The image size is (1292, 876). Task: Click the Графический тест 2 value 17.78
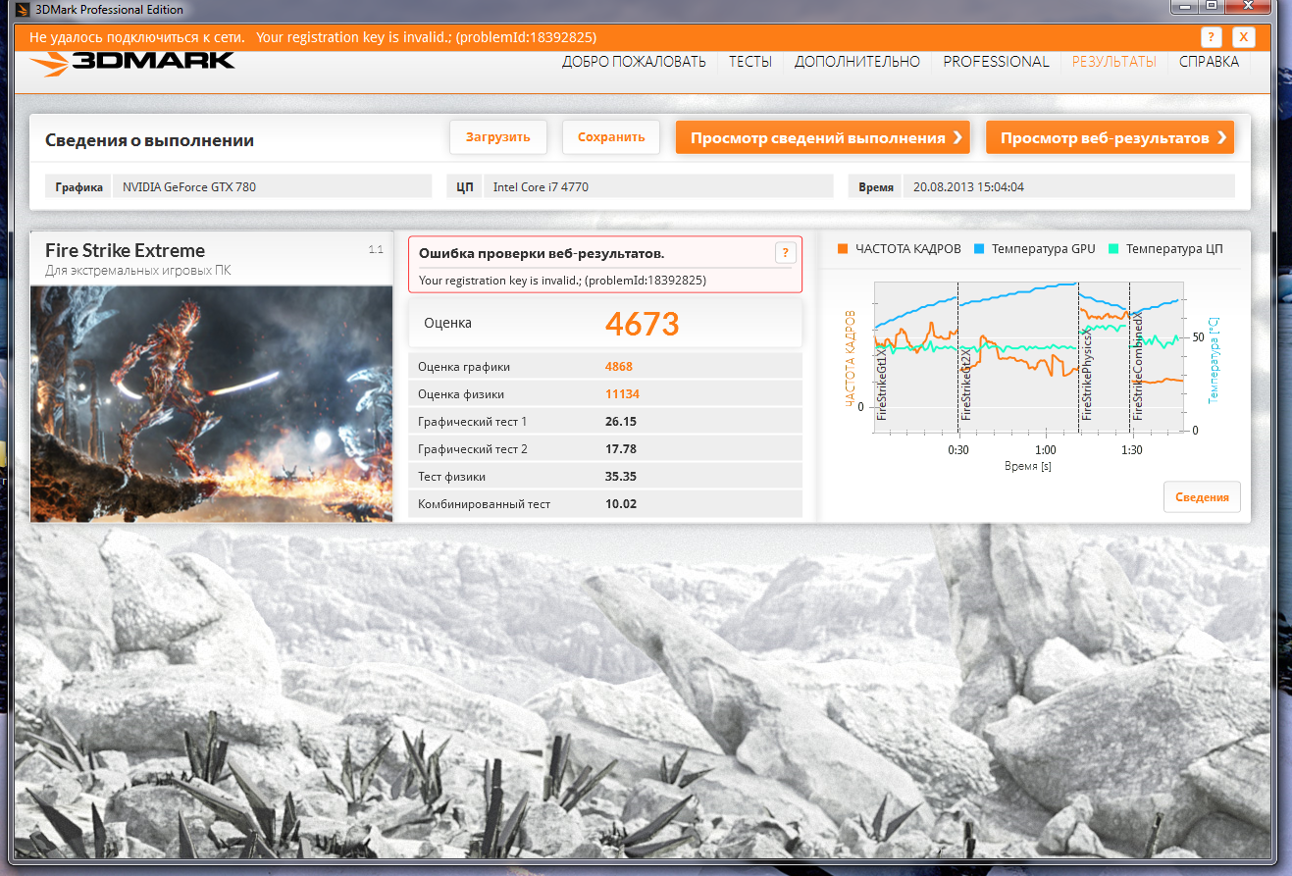pyautogui.click(x=621, y=449)
